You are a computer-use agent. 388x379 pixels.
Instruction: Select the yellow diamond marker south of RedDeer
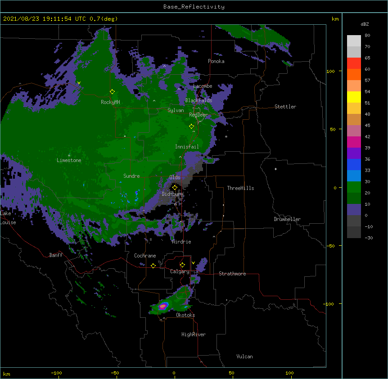(191, 126)
